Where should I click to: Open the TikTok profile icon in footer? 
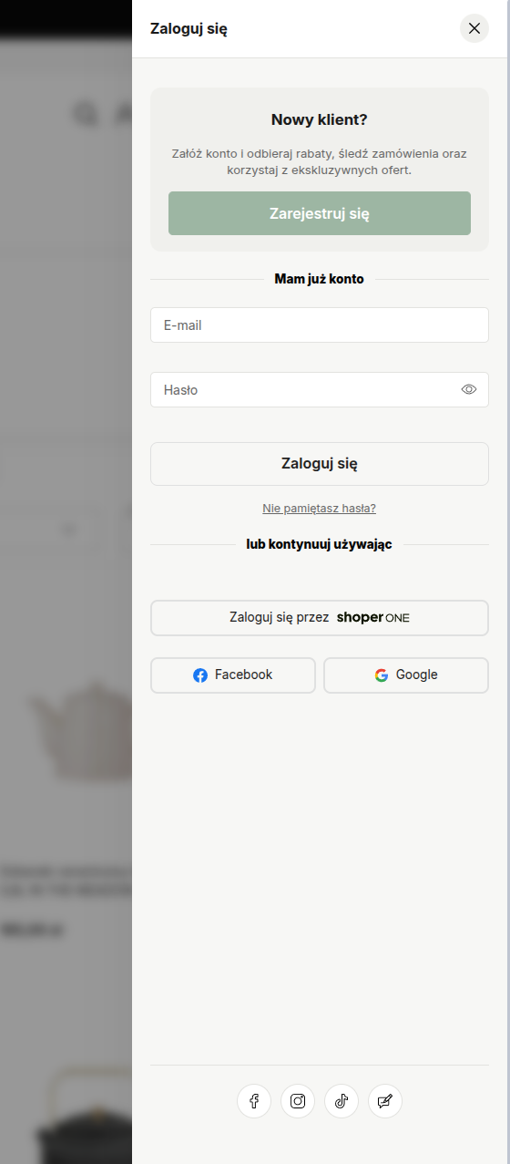click(x=342, y=1101)
